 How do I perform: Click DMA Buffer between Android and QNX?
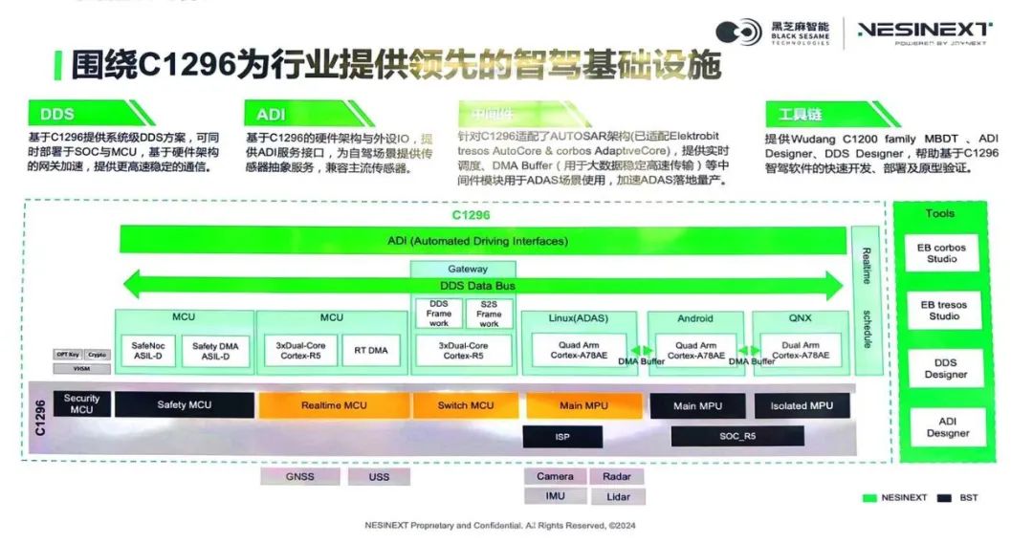pos(752,361)
